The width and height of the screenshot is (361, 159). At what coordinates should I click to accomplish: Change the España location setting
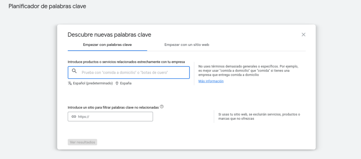tap(126, 84)
